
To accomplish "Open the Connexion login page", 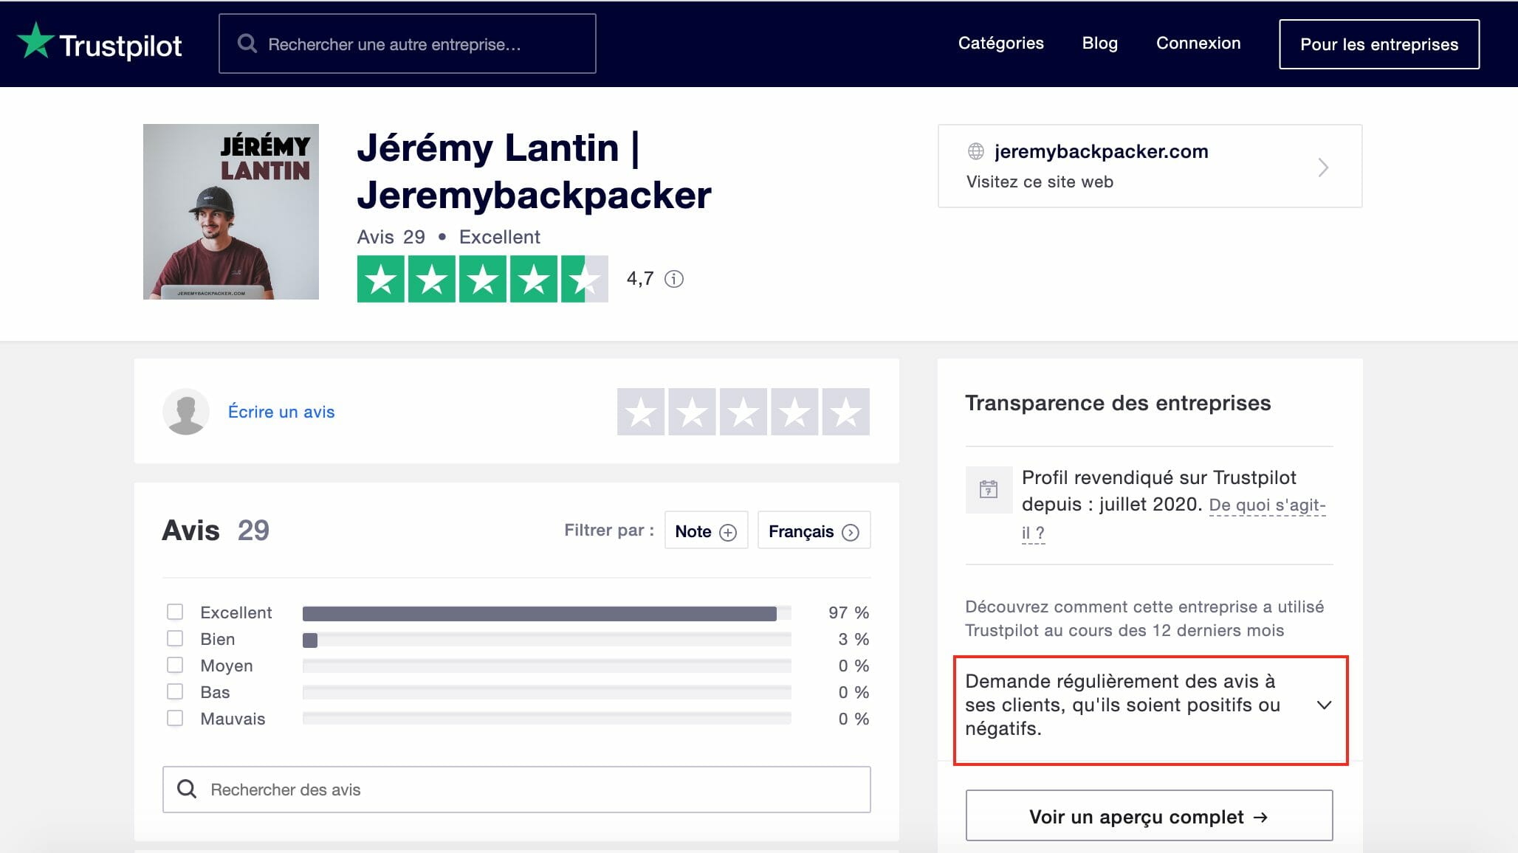I will 1198,43.
